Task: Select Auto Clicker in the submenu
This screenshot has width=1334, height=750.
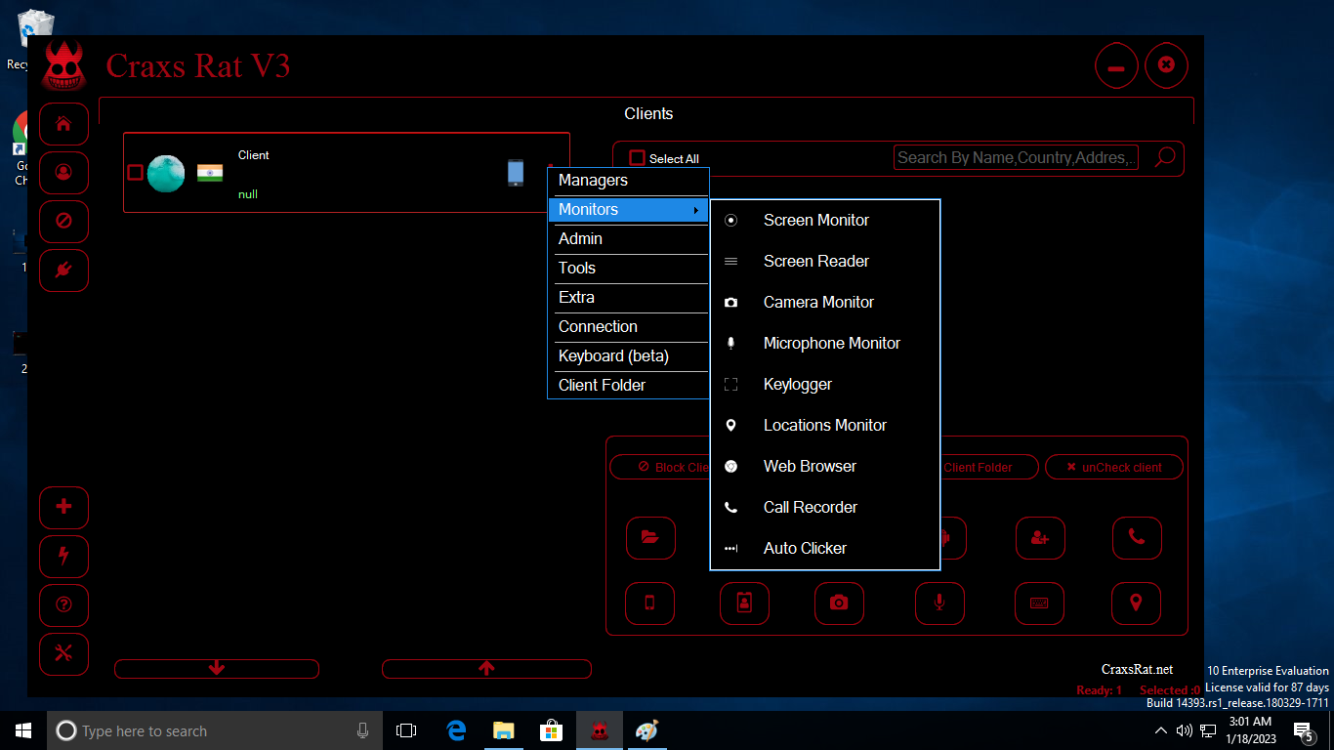Action: pyautogui.click(x=825, y=549)
